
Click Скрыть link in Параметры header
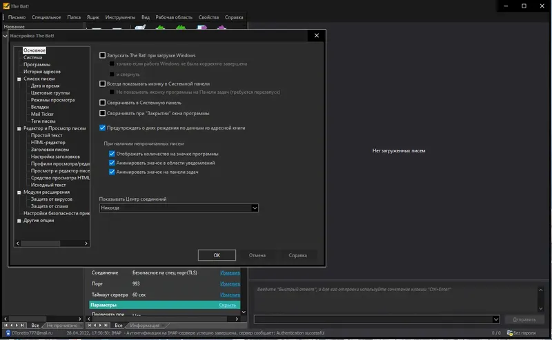[228, 305]
